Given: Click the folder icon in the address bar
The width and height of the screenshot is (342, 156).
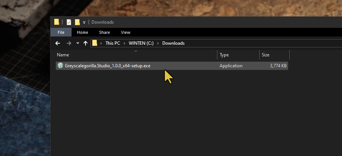Looking at the screenshot, I should 95,43.
